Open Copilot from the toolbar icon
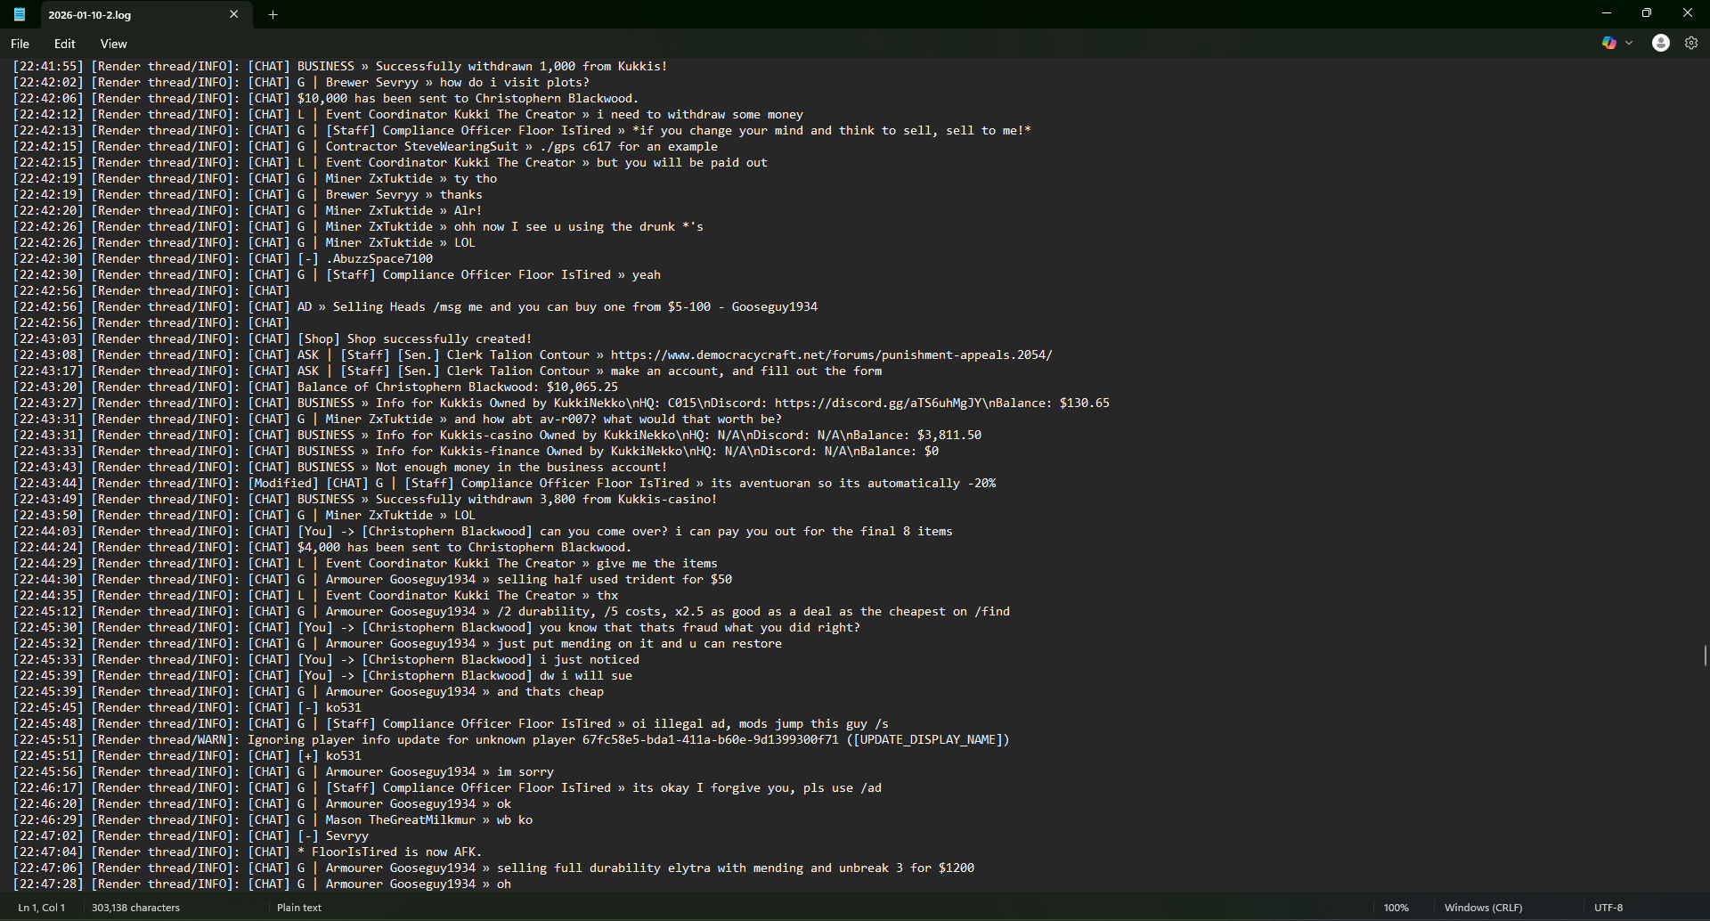1710x921 pixels. coord(1608,43)
